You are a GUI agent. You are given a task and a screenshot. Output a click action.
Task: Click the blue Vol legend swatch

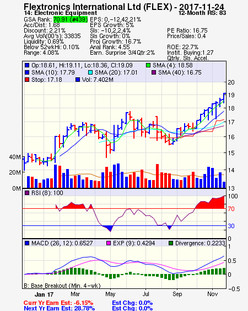(78, 80)
